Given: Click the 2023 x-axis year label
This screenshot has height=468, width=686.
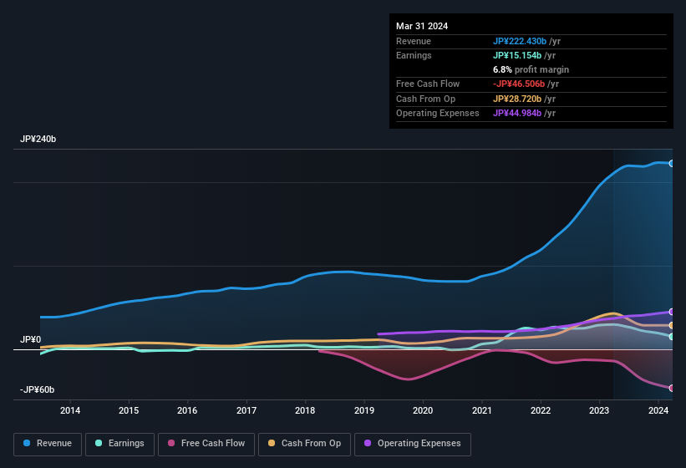Looking at the screenshot, I should coord(599,410).
